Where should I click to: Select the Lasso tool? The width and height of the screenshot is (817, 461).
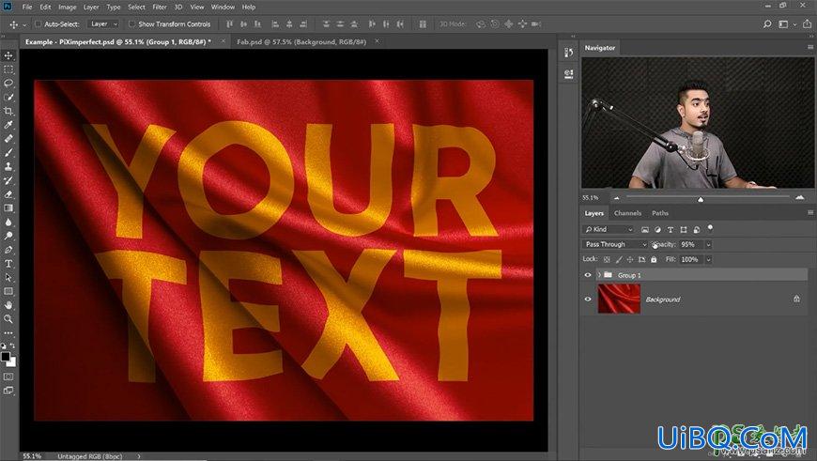[8, 84]
